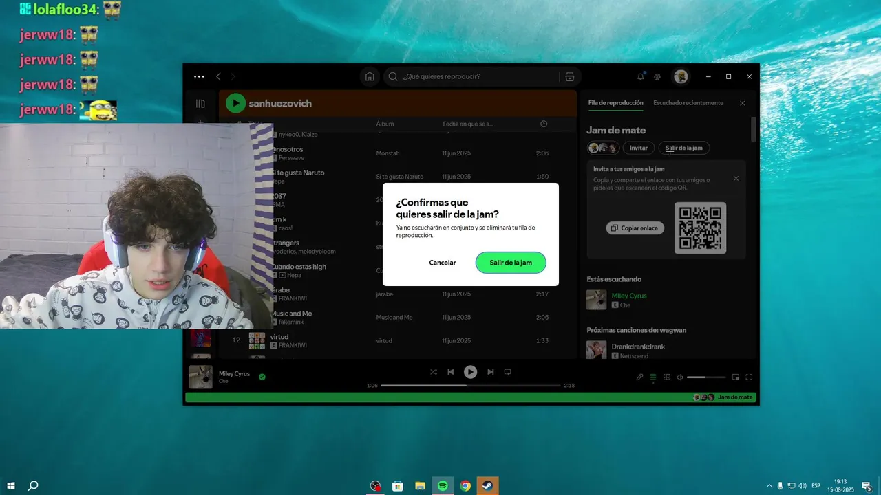Open now-playing cover art thumbnail
The width and height of the screenshot is (881, 495).
point(201,377)
